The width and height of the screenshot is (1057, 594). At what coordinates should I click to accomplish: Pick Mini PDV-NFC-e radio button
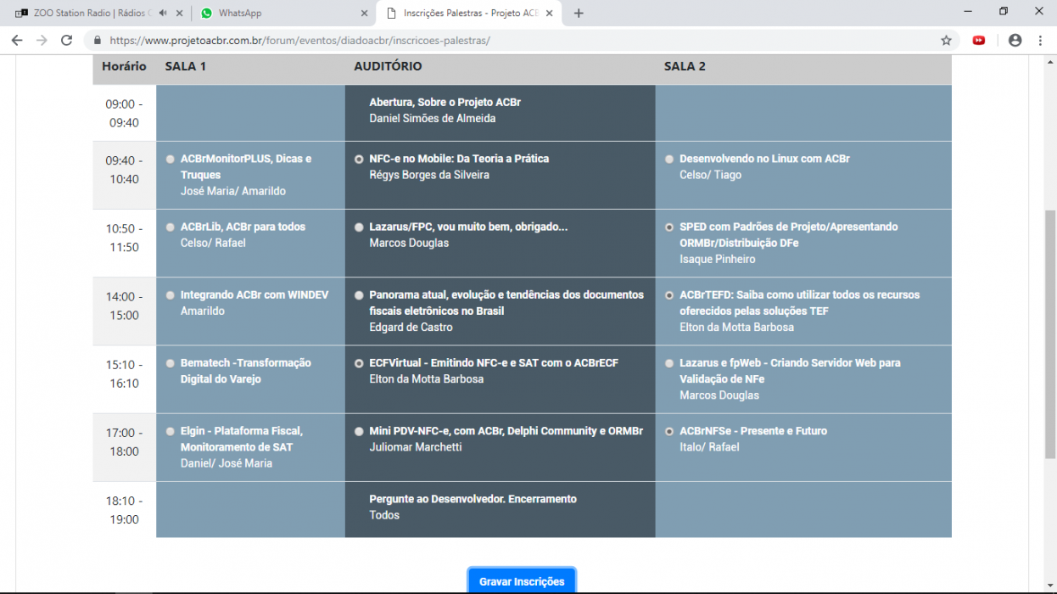tap(359, 430)
